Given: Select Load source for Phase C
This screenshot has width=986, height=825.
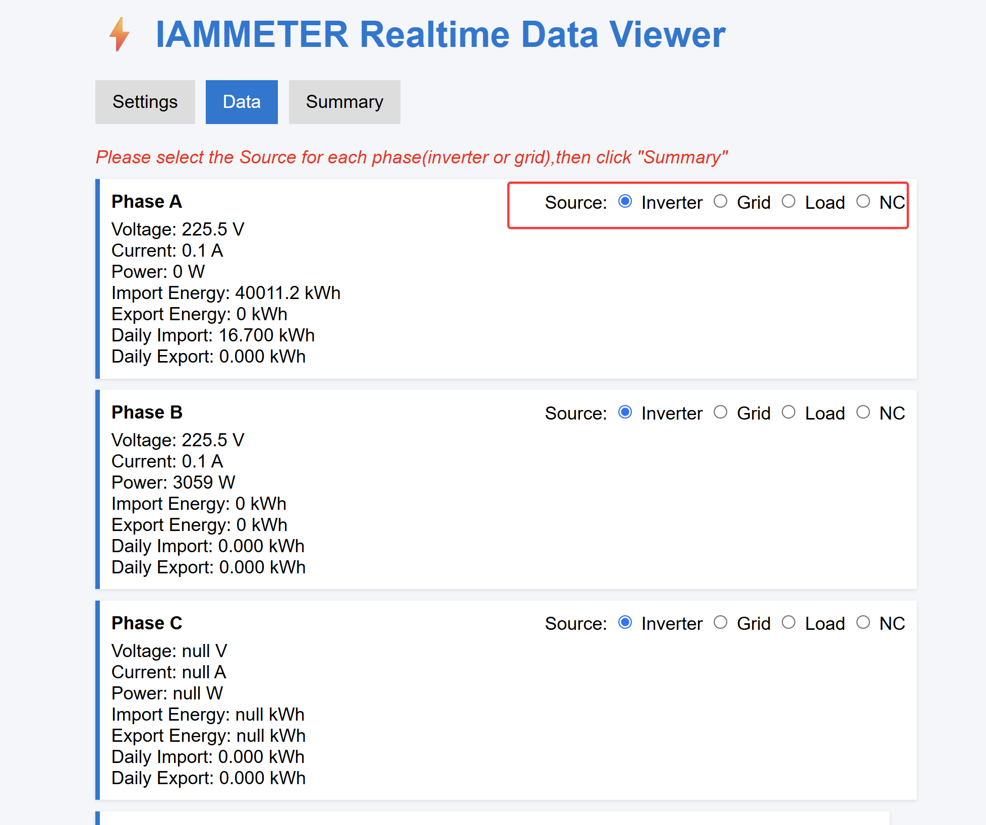Looking at the screenshot, I should coord(789,623).
